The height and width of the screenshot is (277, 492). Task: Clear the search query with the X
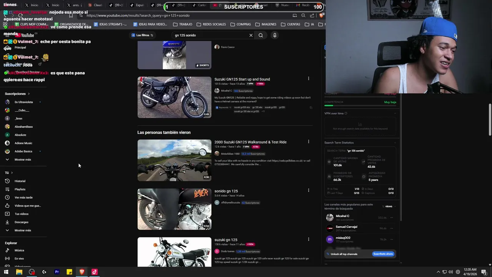[x=251, y=35]
